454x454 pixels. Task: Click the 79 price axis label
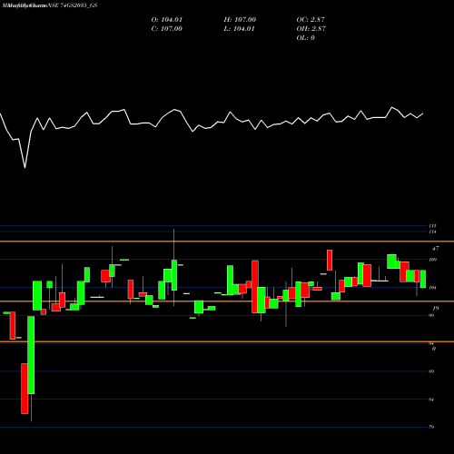(x=431, y=427)
